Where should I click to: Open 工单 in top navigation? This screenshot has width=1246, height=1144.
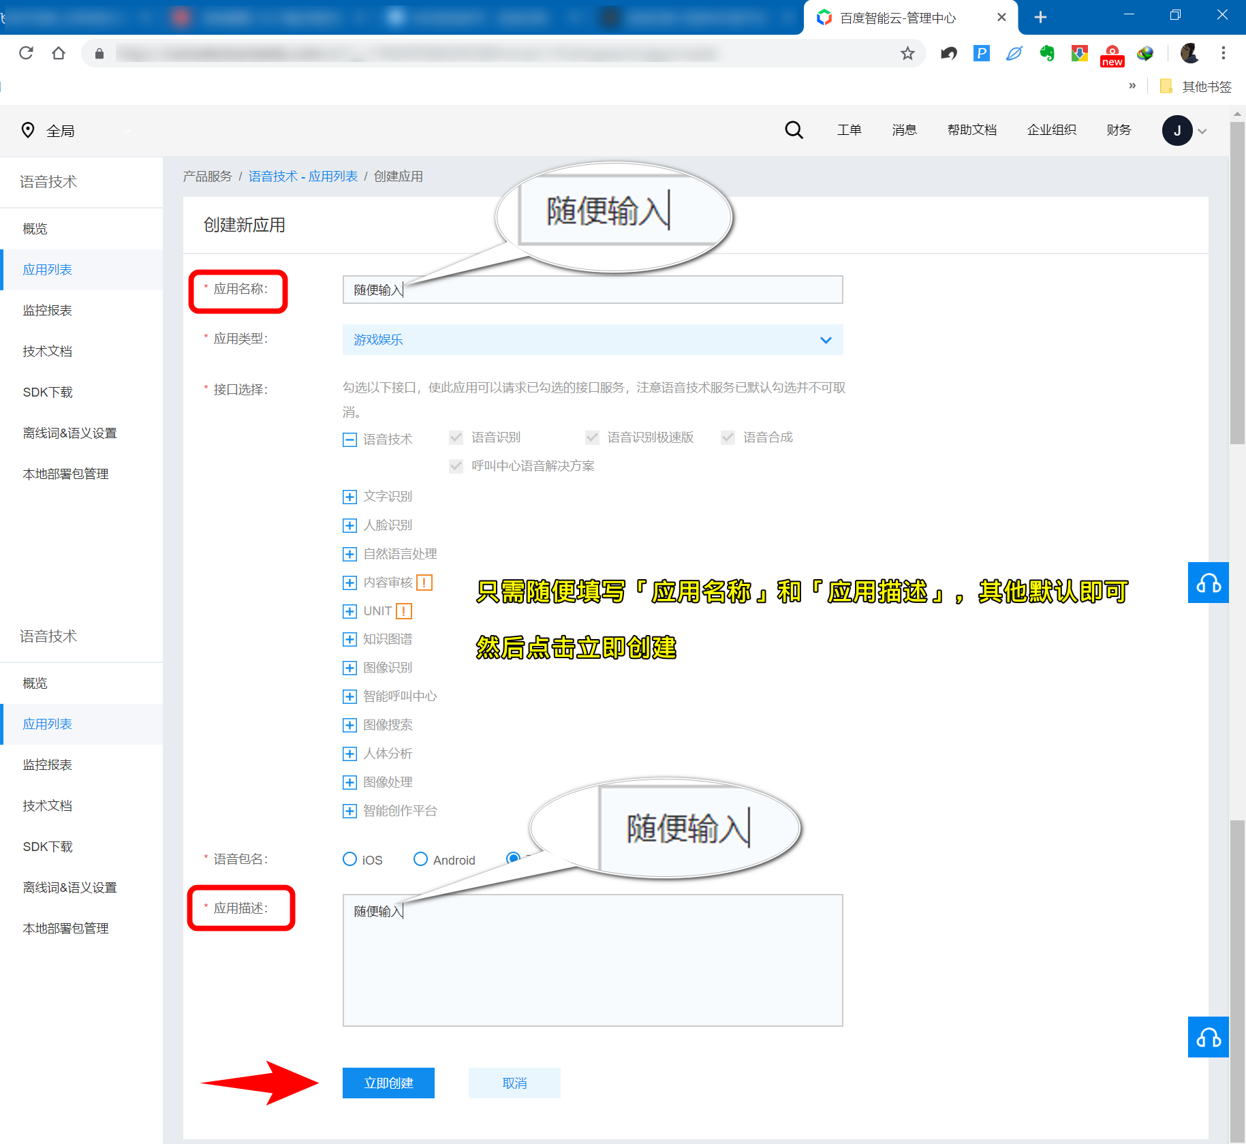[x=849, y=130]
